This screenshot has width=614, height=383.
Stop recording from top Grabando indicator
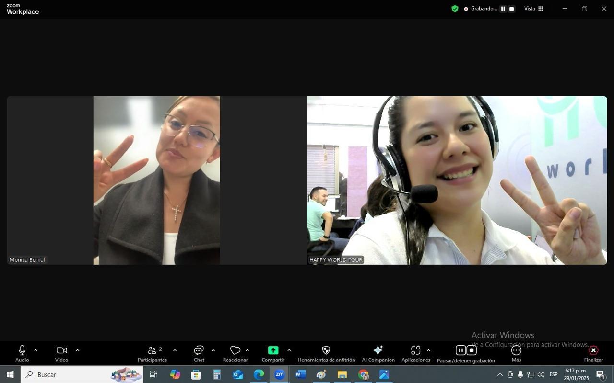click(x=511, y=9)
